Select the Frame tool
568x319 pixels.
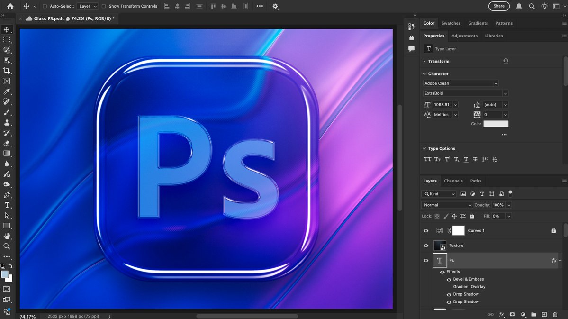click(7, 81)
